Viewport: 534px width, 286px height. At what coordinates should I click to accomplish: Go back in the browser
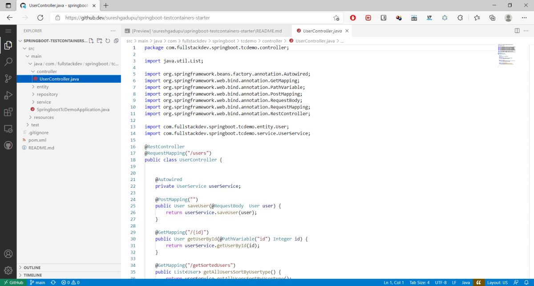pyautogui.click(x=10, y=18)
